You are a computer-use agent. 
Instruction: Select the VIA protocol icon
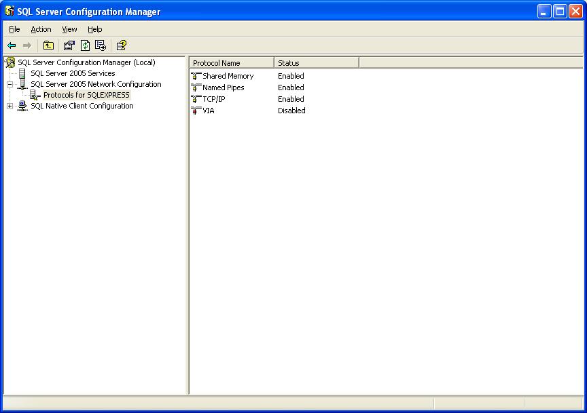click(x=196, y=111)
